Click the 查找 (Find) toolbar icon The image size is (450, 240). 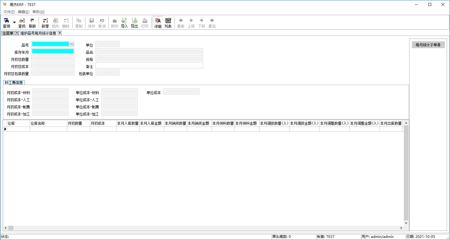(22, 23)
